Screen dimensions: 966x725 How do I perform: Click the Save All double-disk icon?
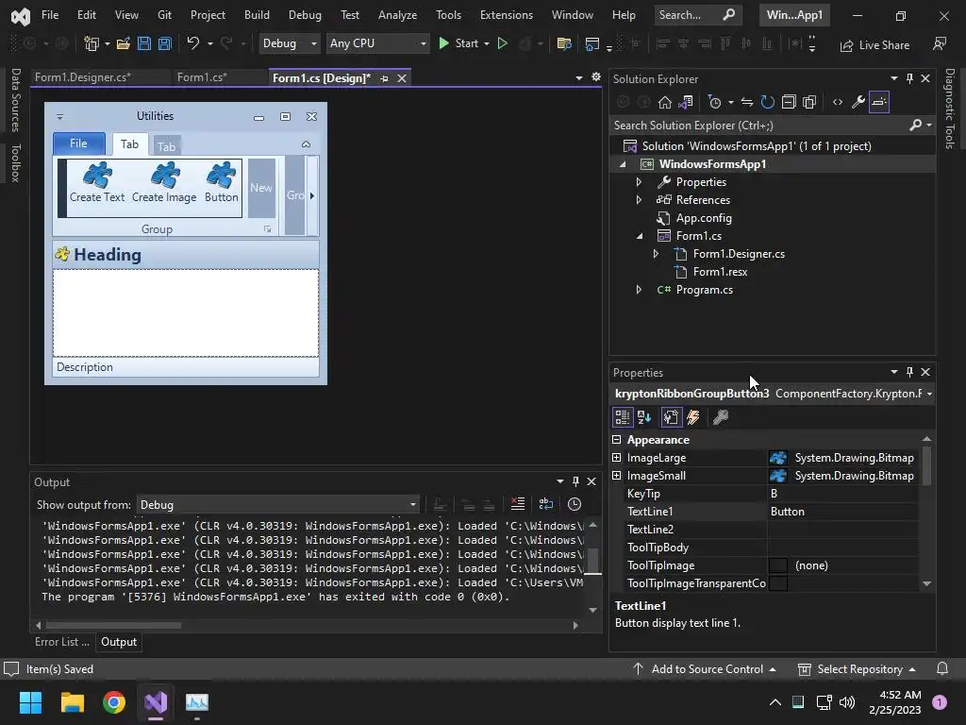[164, 43]
